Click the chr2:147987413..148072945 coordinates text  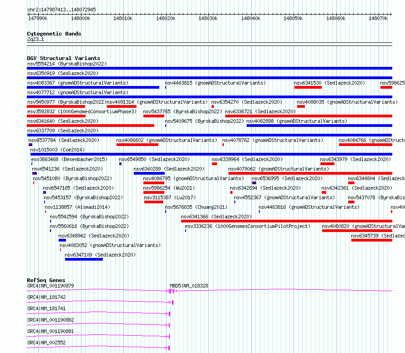(x=61, y=10)
